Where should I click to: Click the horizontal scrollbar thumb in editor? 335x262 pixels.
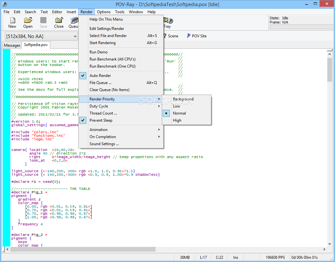83,249
